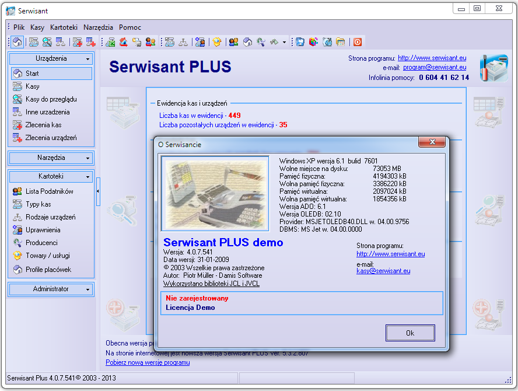Click the Start house icon in toolbar
The width and height of the screenshot is (518, 391).
pyautogui.click(x=17, y=42)
